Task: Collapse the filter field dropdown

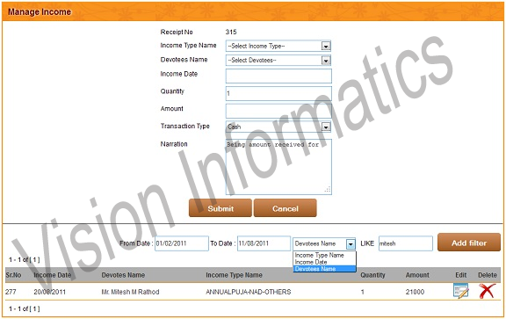Action: [x=351, y=244]
